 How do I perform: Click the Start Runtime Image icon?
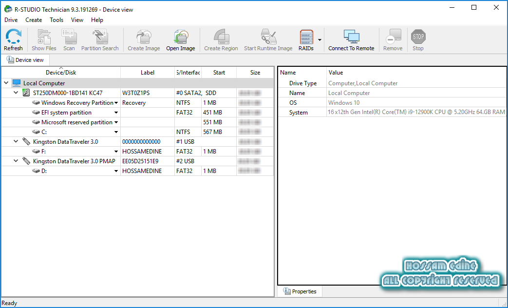coord(268,37)
